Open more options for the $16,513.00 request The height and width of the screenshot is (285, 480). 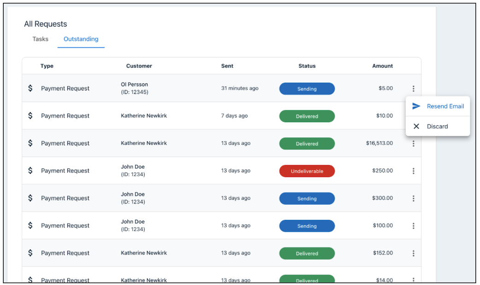[413, 143]
